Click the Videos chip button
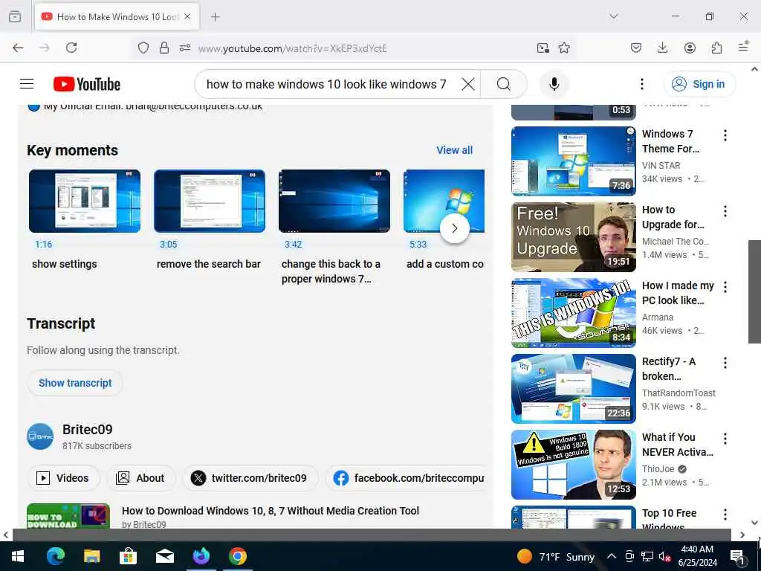 [x=63, y=478]
